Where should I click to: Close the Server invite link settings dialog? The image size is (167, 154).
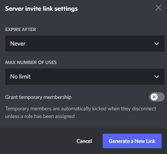159,8
